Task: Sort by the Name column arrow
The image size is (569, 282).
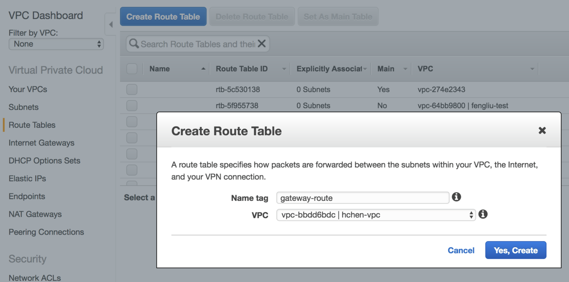Action: (204, 69)
